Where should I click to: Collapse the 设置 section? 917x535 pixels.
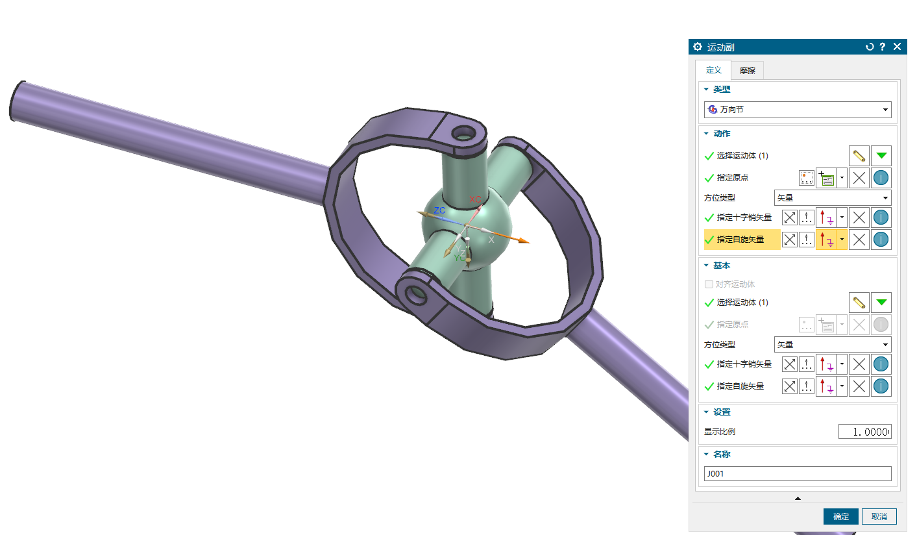(707, 412)
